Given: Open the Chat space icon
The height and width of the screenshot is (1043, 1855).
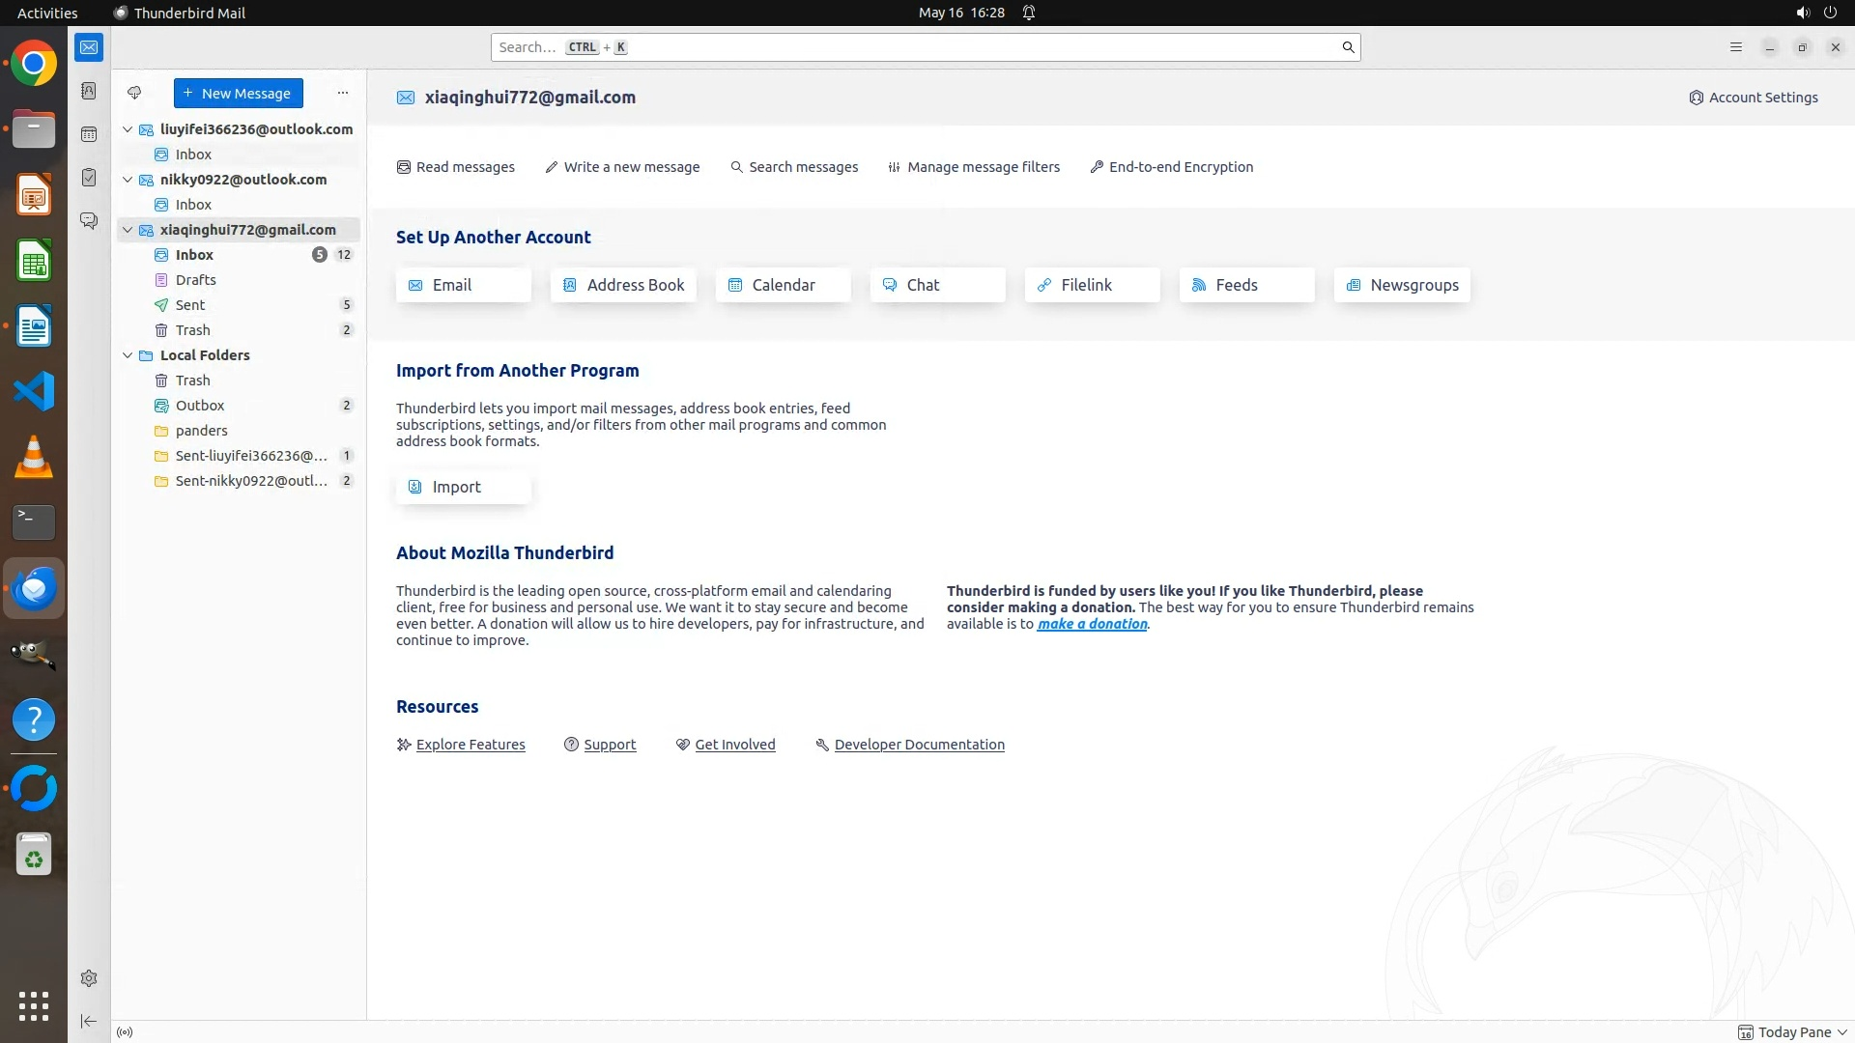Looking at the screenshot, I should coord(89,221).
